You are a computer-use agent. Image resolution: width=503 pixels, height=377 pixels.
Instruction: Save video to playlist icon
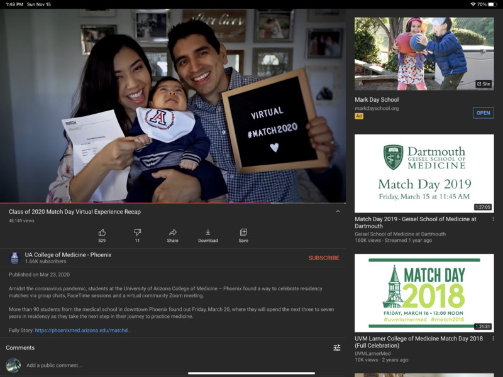pos(243,232)
